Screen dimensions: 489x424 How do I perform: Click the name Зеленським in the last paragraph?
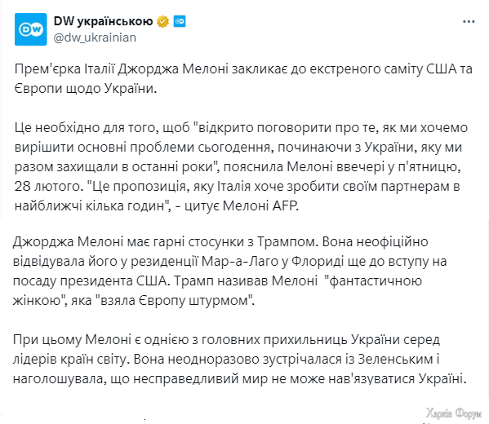click(395, 360)
